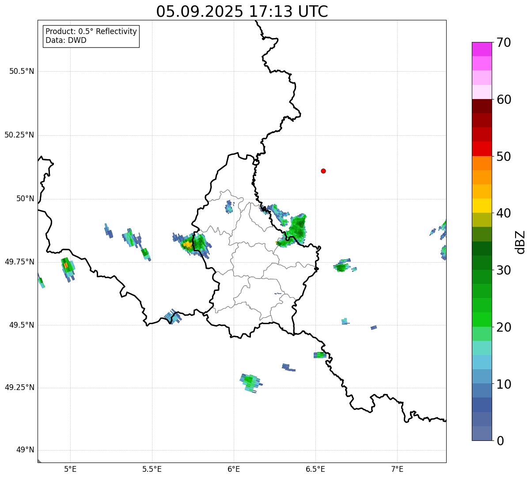Click the plot title showing 17:13 UTC
Screen dimensions: 531x478
click(242, 11)
